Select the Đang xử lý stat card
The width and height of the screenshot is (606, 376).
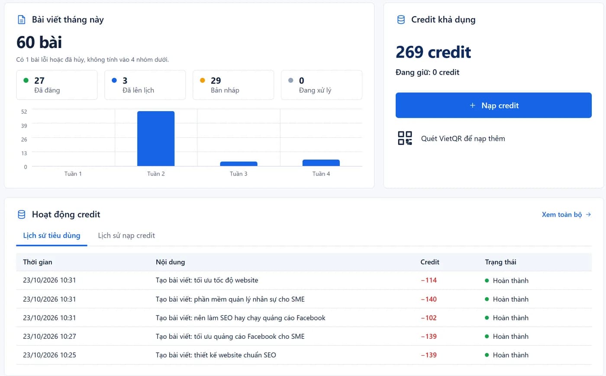pyautogui.click(x=322, y=85)
